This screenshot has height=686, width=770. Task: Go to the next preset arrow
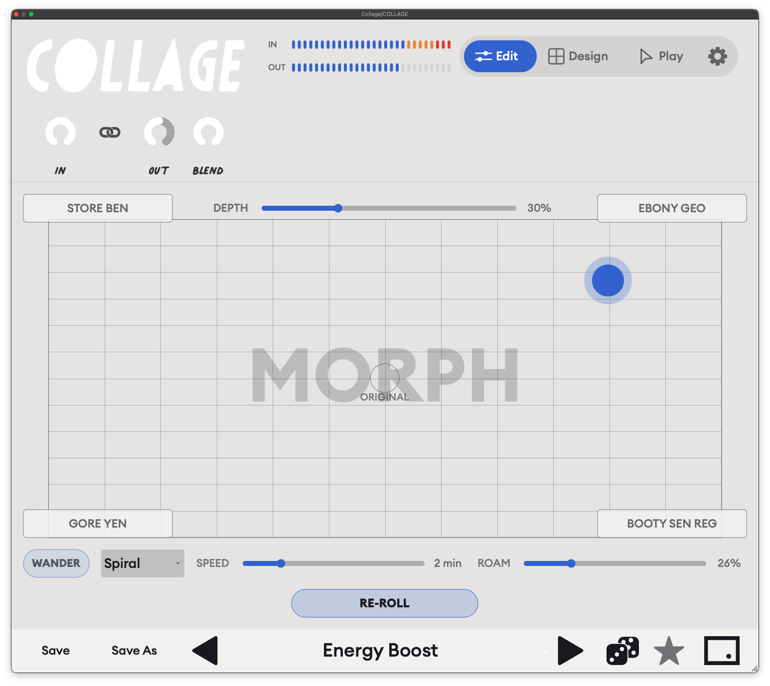coord(570,651)
